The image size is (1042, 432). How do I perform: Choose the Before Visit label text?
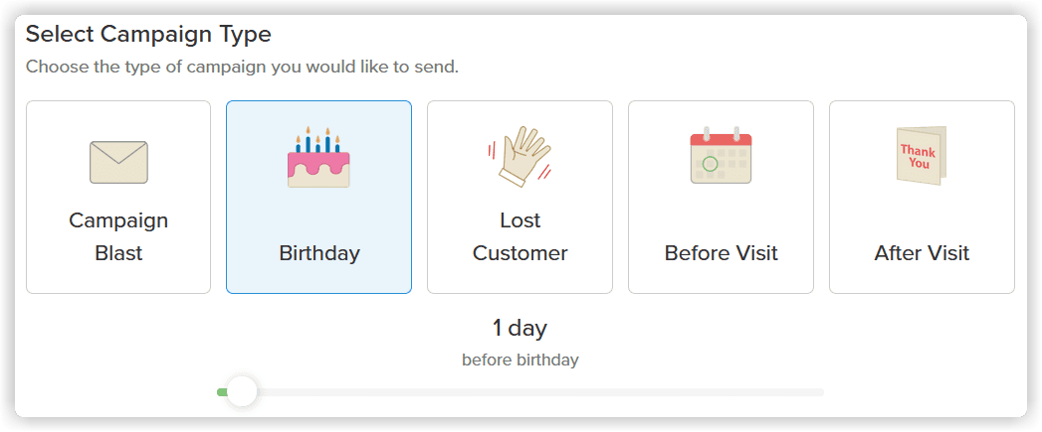point(721,253)
